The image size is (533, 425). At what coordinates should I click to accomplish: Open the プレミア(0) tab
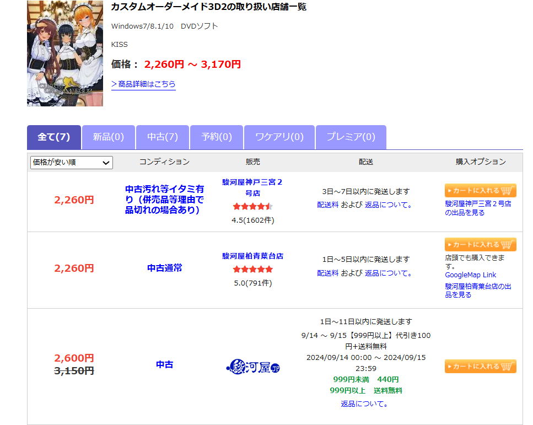click(x=351, y=137)
